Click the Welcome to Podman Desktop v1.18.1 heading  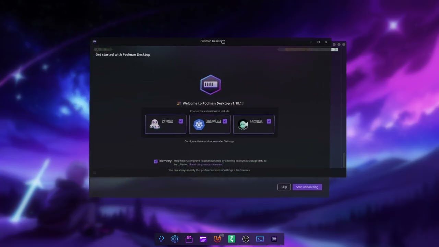tap(213, 103)
